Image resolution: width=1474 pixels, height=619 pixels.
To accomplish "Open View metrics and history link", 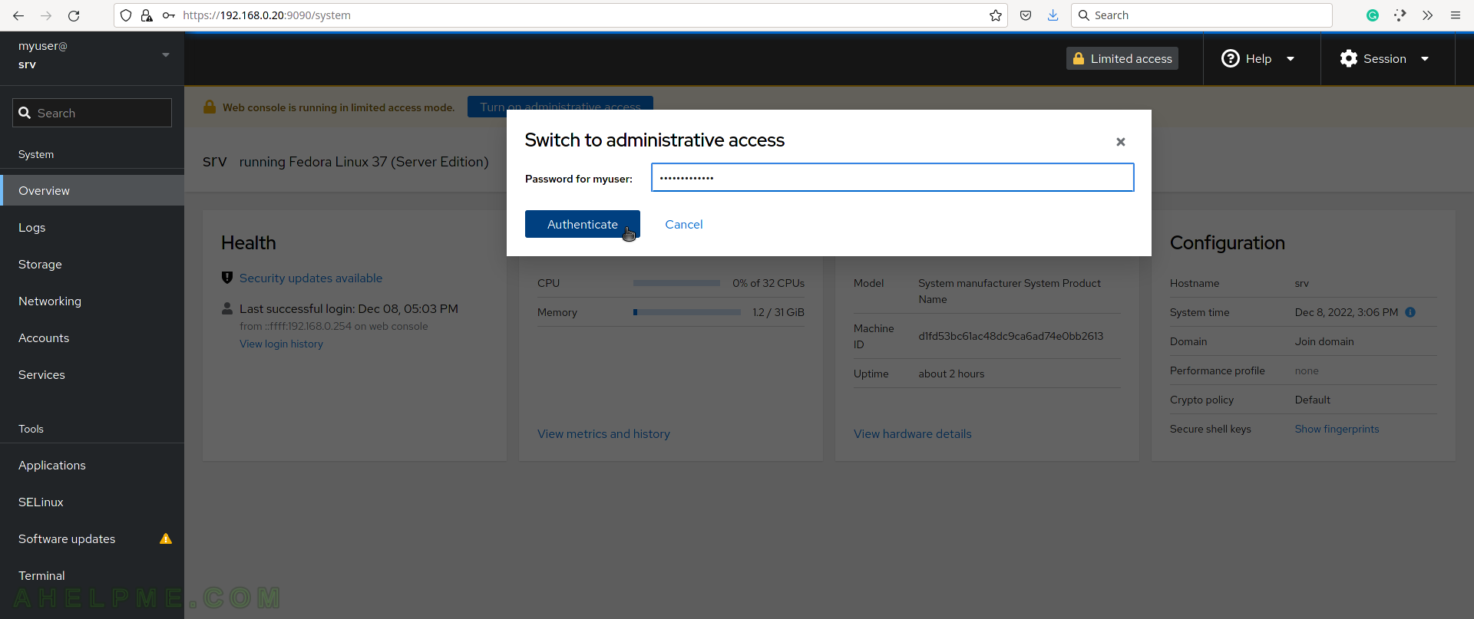I will tap(603, 433).
